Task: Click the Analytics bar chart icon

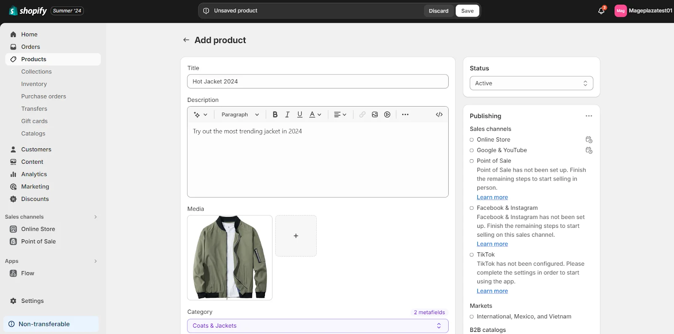Action: [13, 174]
